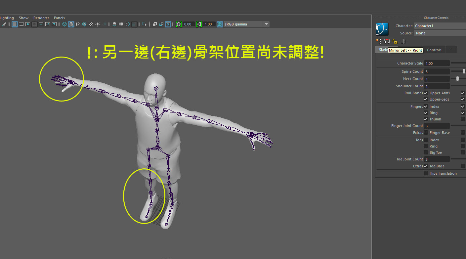
Task: Toggle the skeleton lock icon
Action: click(395, 42)
